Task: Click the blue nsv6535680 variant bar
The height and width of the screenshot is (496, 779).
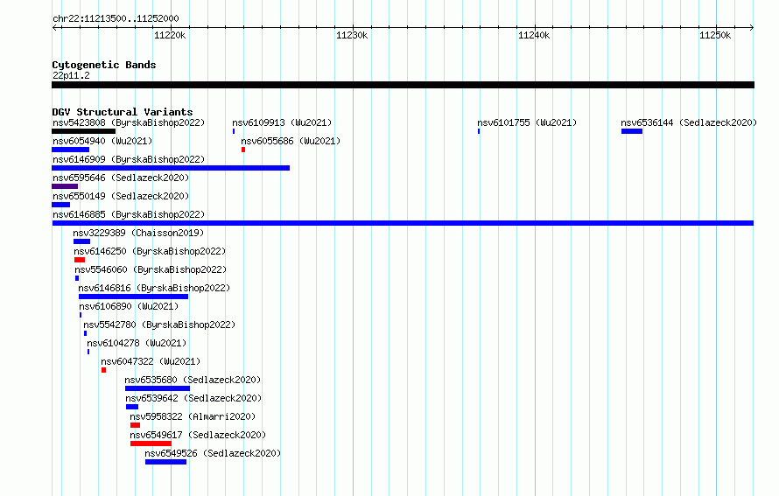Action: (158, 388)
